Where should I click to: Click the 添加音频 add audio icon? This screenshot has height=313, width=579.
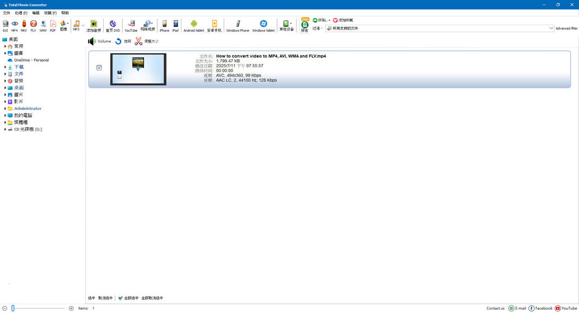[x=94, y=26]
